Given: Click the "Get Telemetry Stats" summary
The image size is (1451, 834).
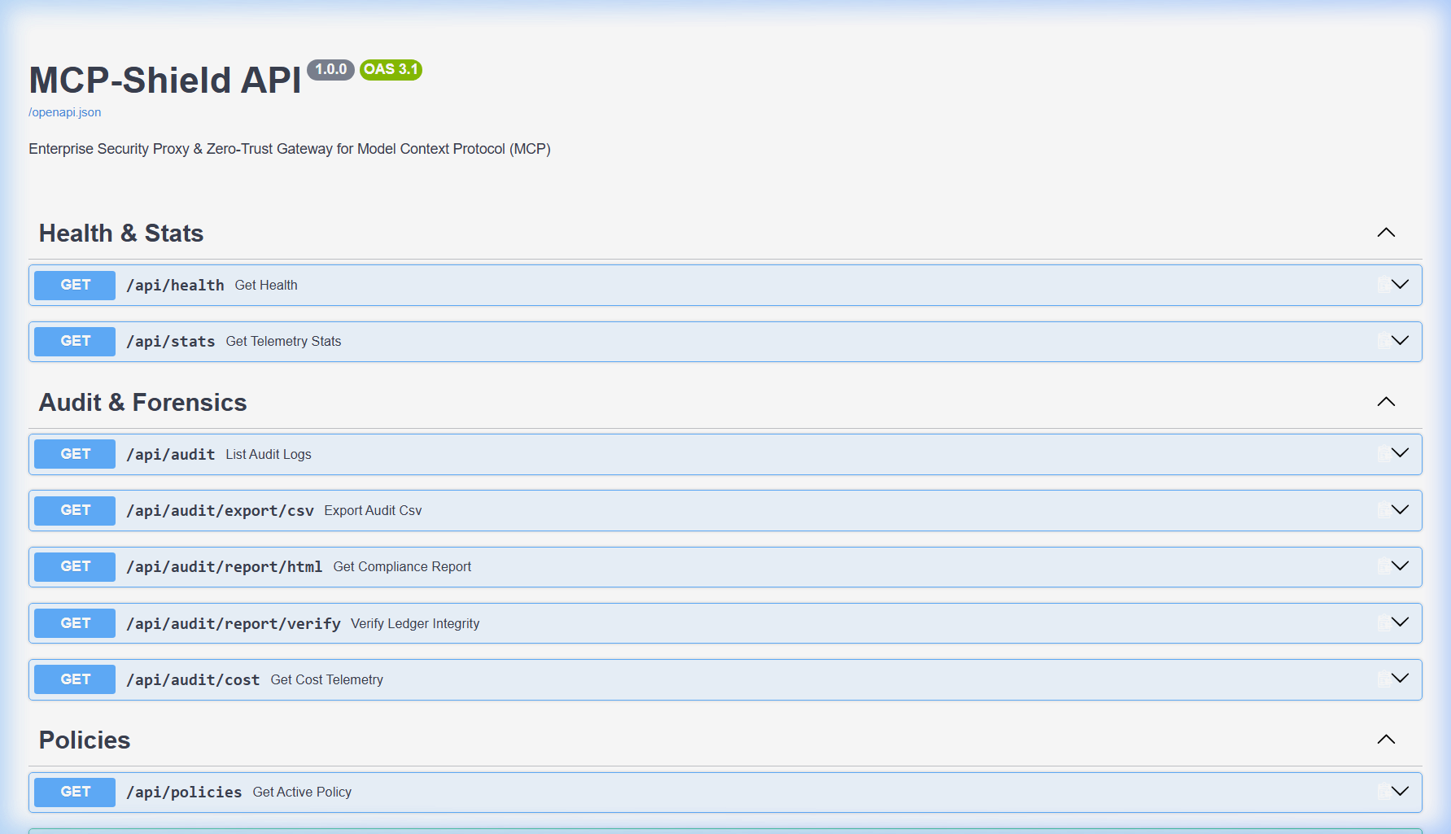Looking at the screenshot, I should [x=283, y=342].
